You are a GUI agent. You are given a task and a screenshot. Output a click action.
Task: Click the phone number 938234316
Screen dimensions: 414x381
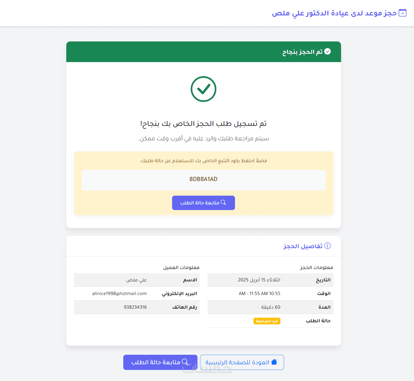(x=135, y=307)
